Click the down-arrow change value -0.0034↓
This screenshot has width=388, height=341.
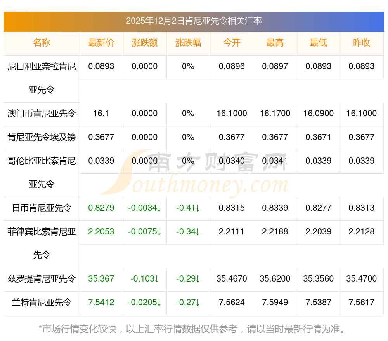pos(145,208)
